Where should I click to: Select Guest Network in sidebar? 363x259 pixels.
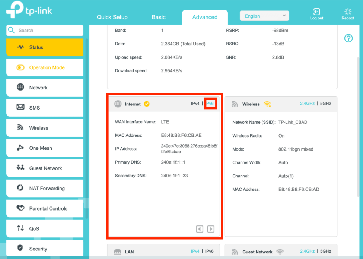pos(45,168)
